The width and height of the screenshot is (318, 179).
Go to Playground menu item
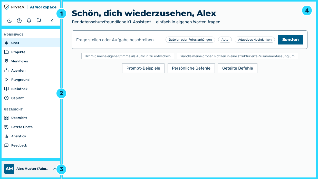click(x=31, y=80)
